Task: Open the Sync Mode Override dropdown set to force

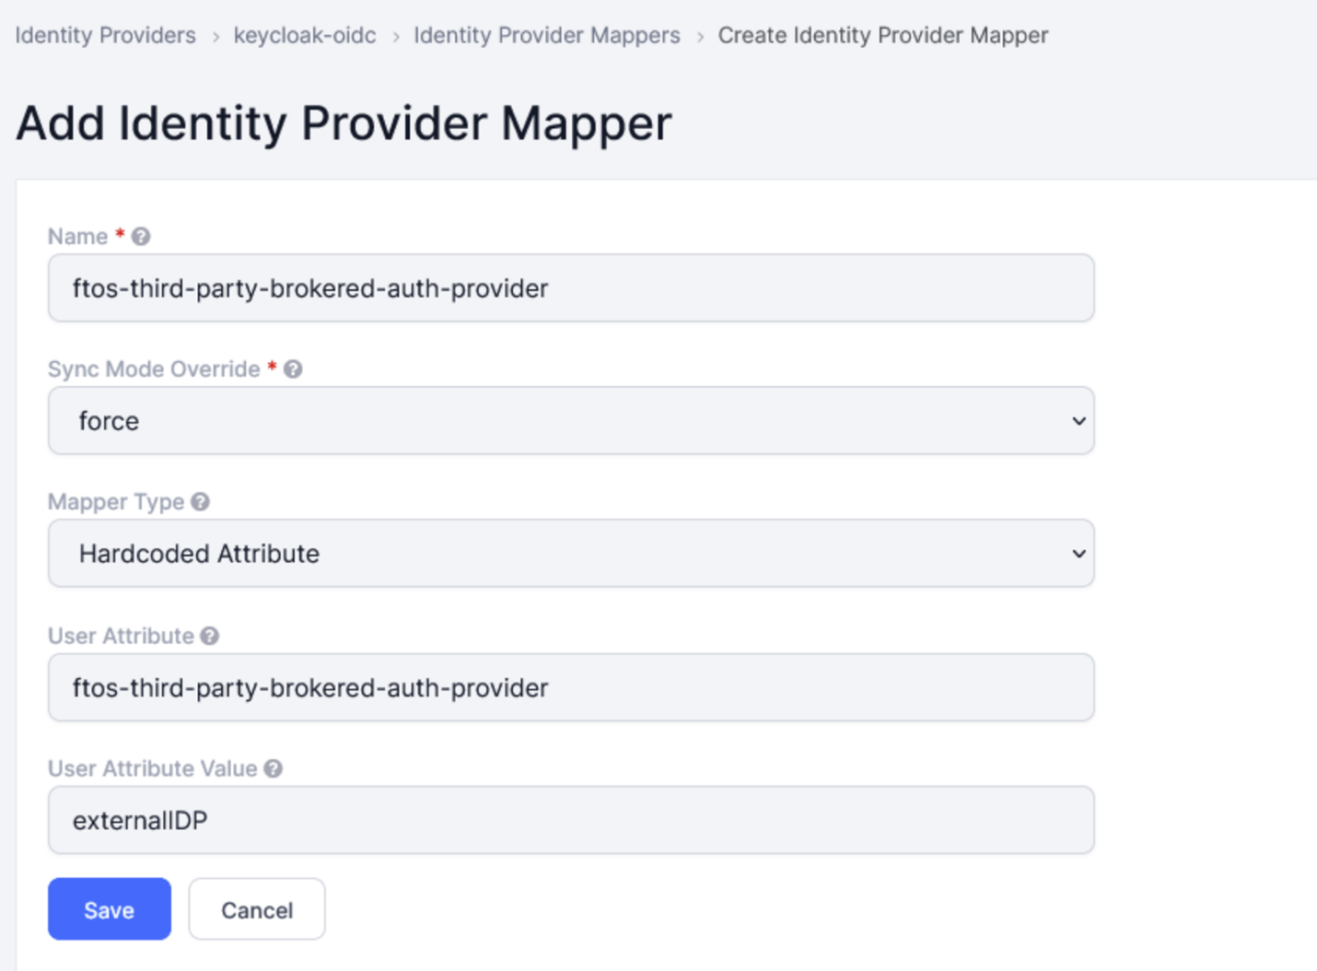Action: pos(571,421)
